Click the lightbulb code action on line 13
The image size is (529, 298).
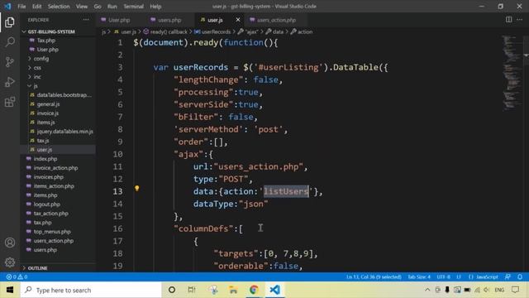pyautogui.click(x=136, y=188)
